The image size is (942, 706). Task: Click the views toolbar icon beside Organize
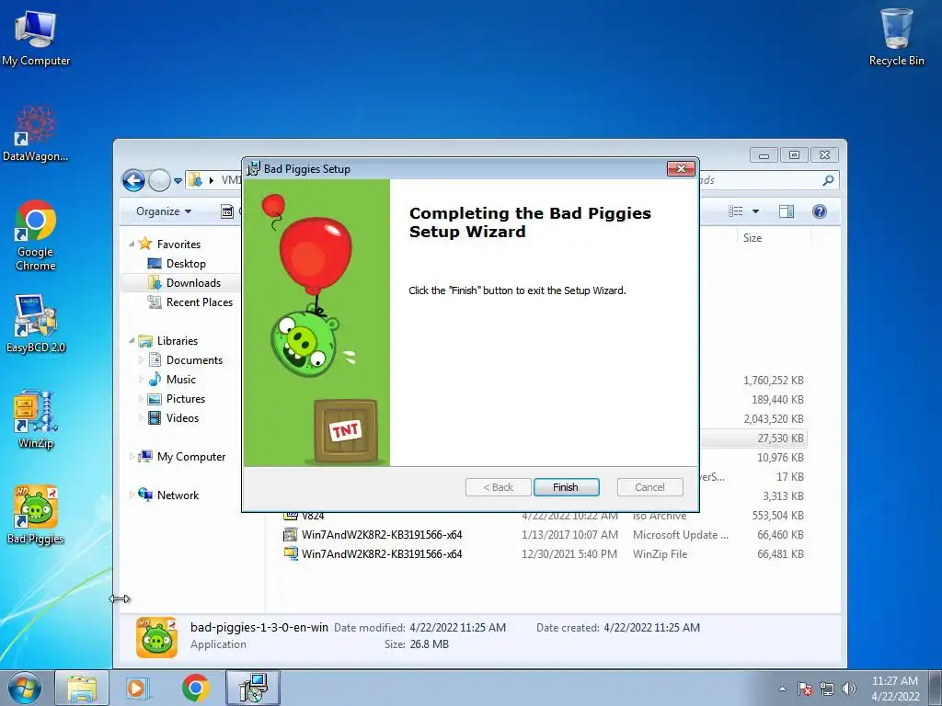coord(227,211)
